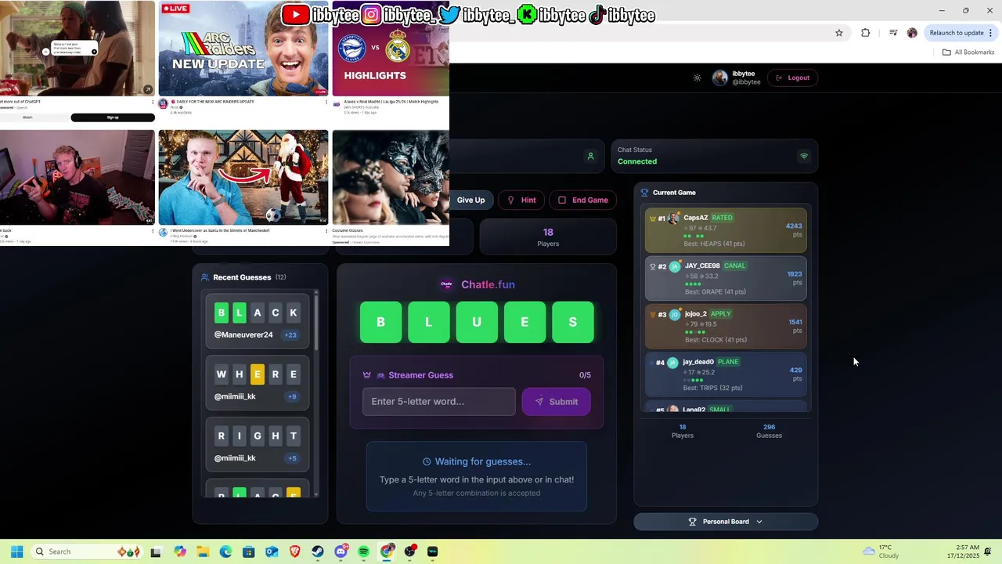Open Steam from the taskbar
Viewport: 1002px width, 564px height.
[317, 551]
